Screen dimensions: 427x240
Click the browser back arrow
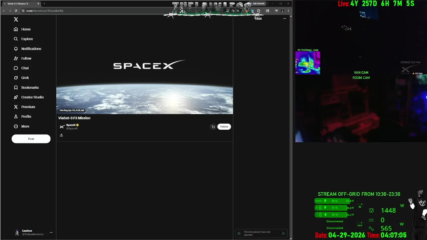click(x=4, y=11)
